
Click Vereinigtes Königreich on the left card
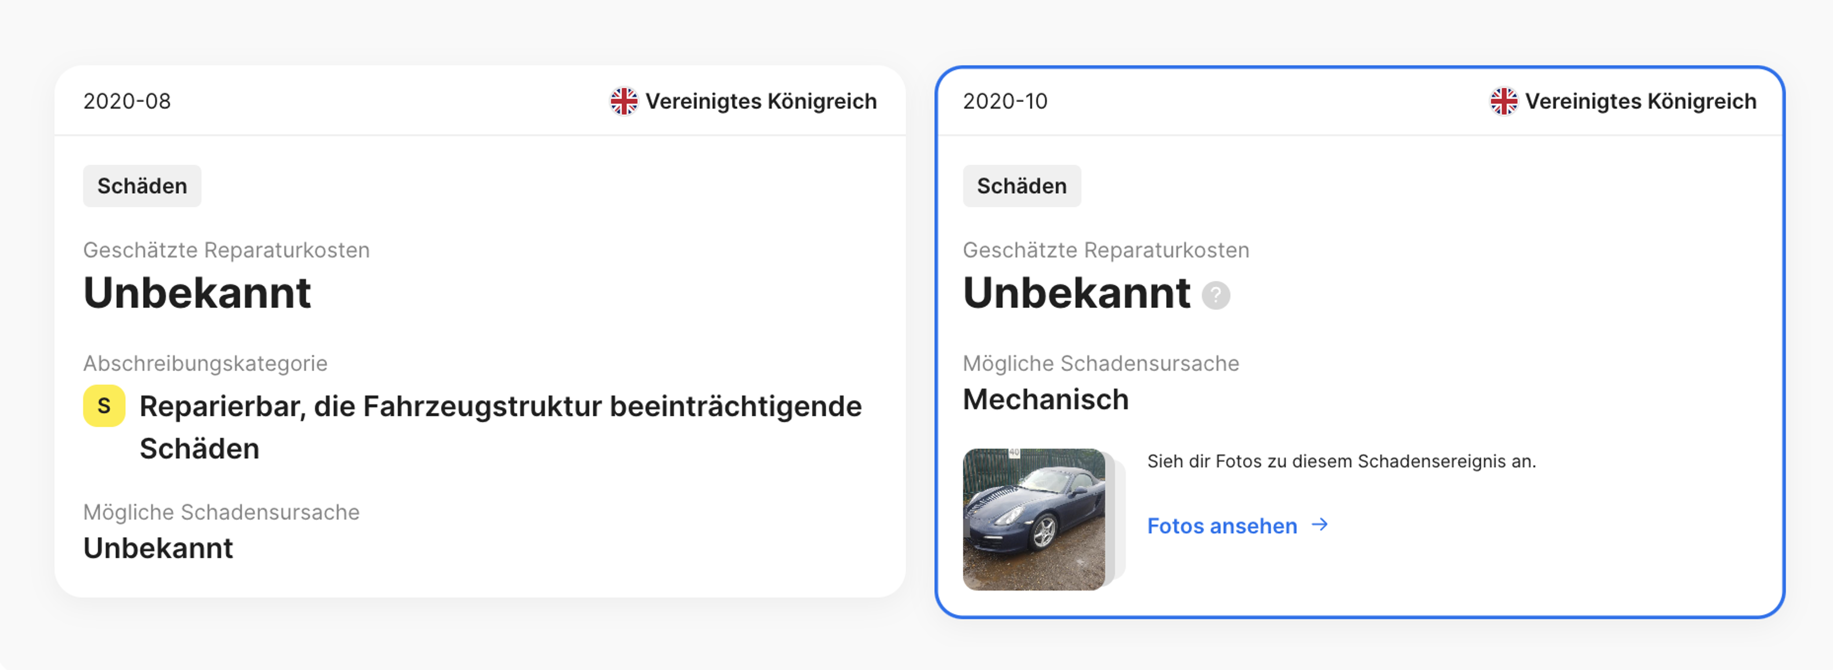pyautogui.click(x=761, y=101)
